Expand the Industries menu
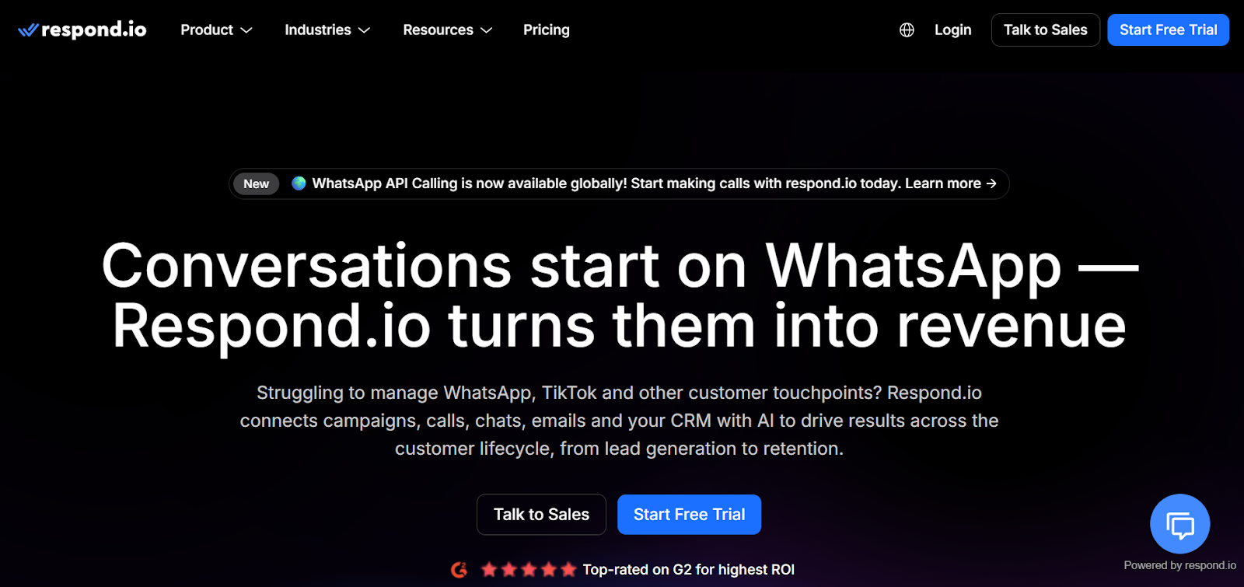1244x587 pixels. pyautogui.click(x=327, y=30)
